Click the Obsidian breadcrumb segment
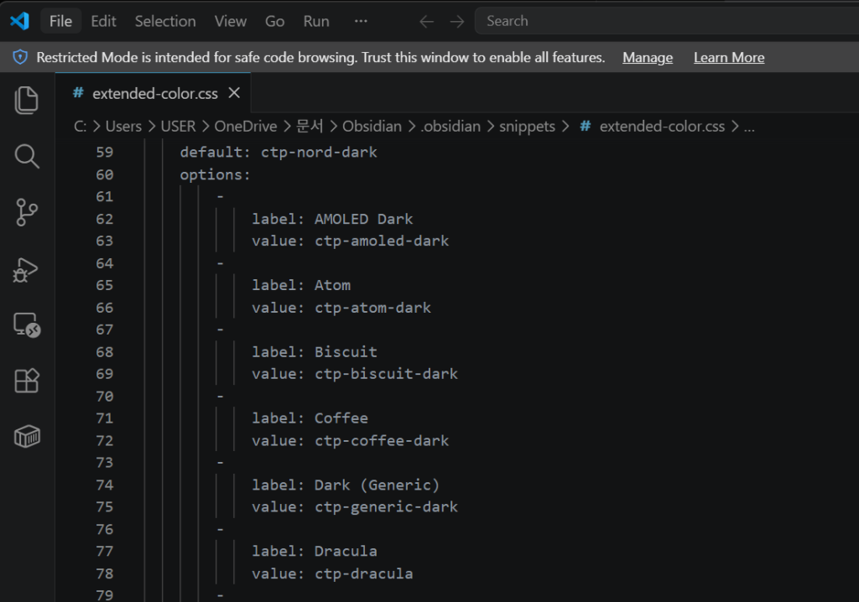This screenshot has width=859, height=602. pyautogui.click(x=372, y=127)
